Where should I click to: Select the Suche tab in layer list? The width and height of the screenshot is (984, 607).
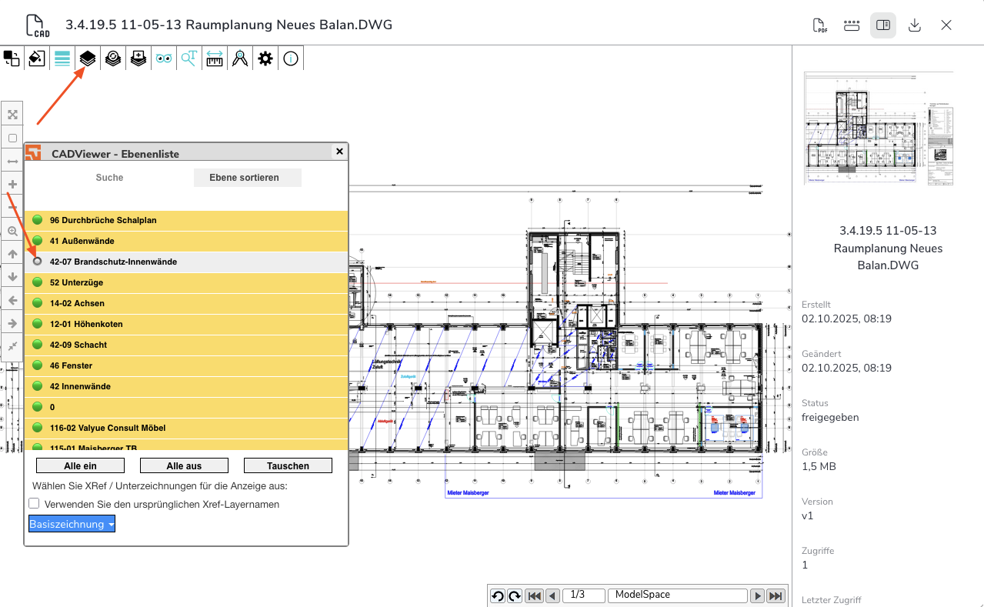click(109, 178)
